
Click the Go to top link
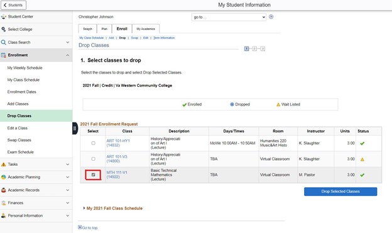pos(89,228)
